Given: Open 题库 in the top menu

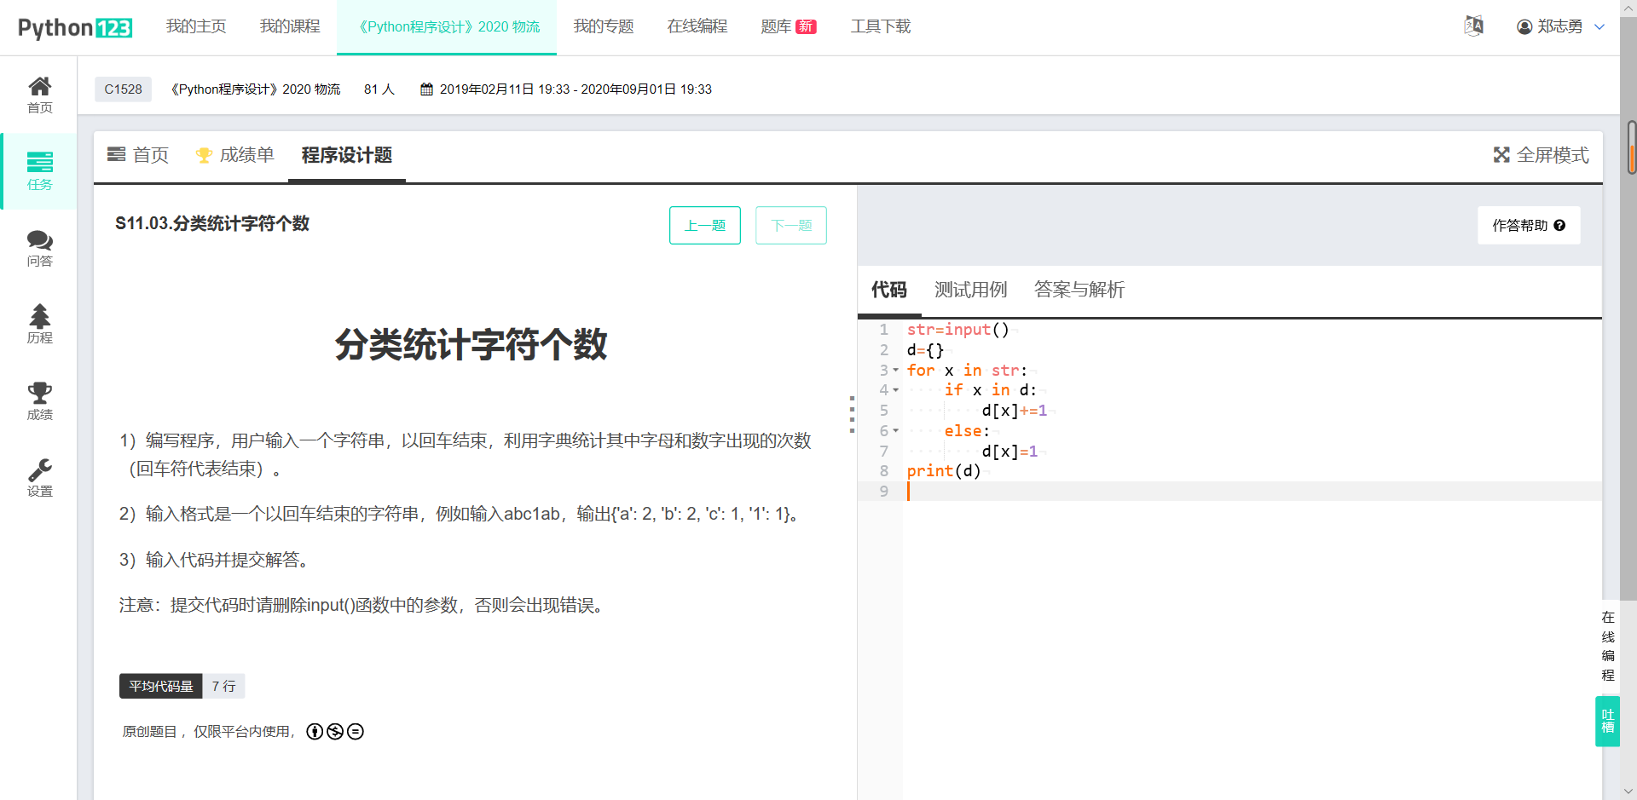Looking at the screenshot, I should [776, 27].
